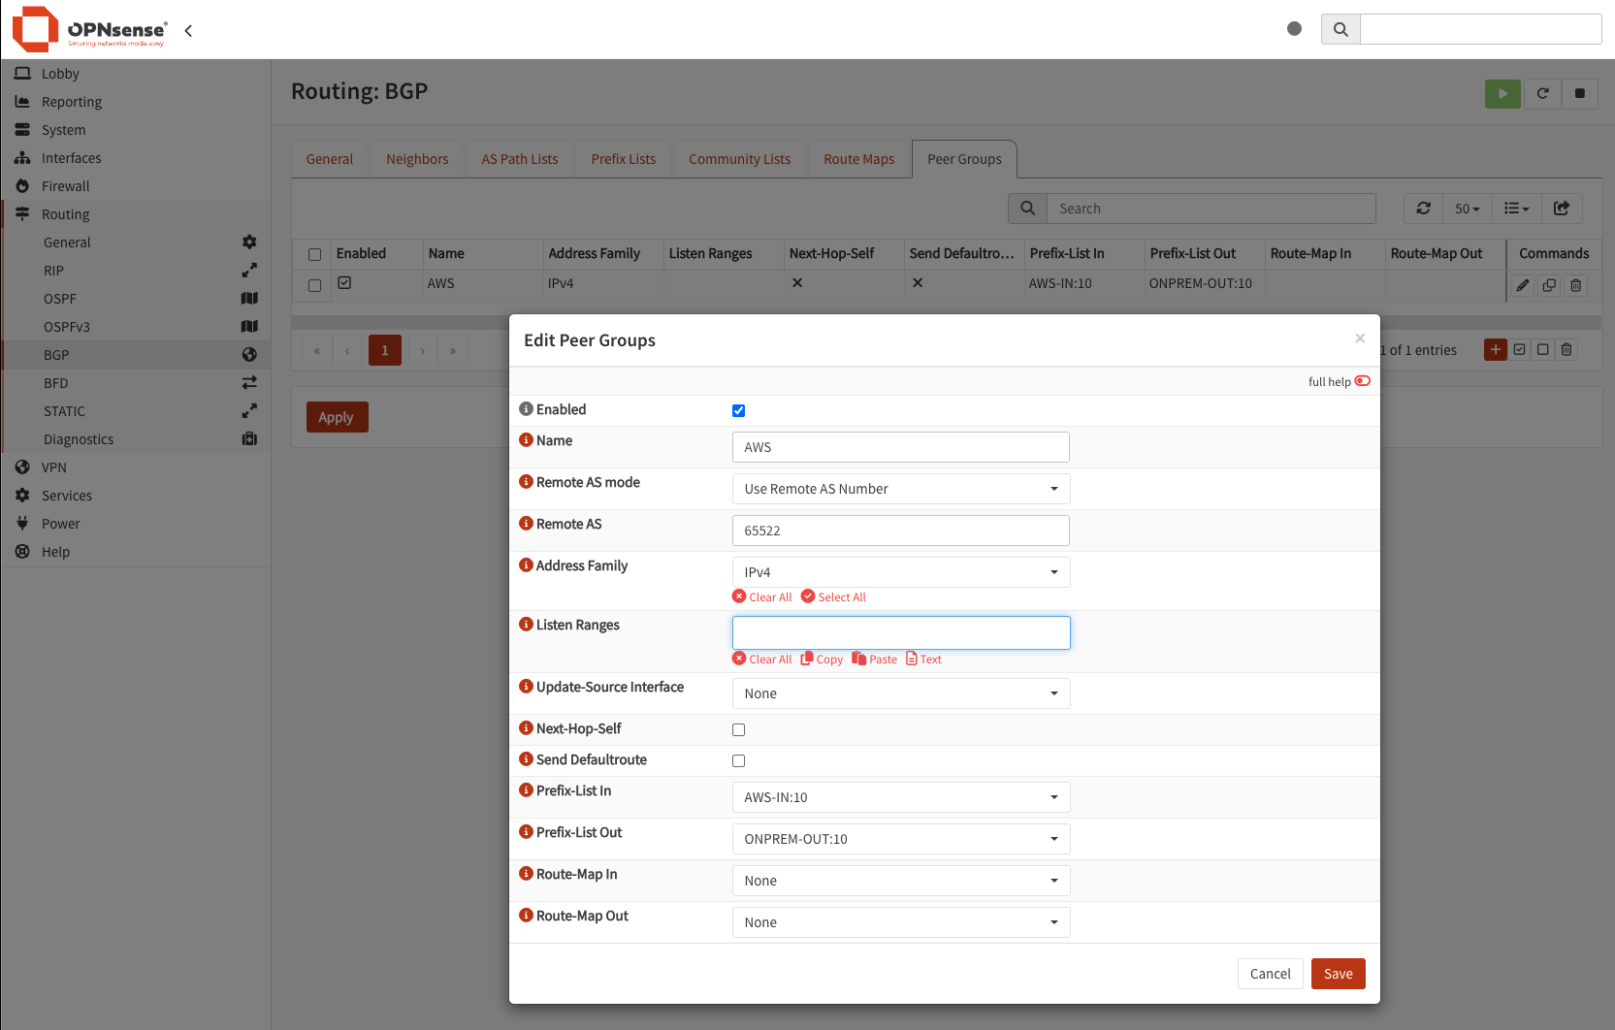The image size is (1615, 1030).
Task: Open the Update-Source Interface dropdown
Action: [901, 693]
